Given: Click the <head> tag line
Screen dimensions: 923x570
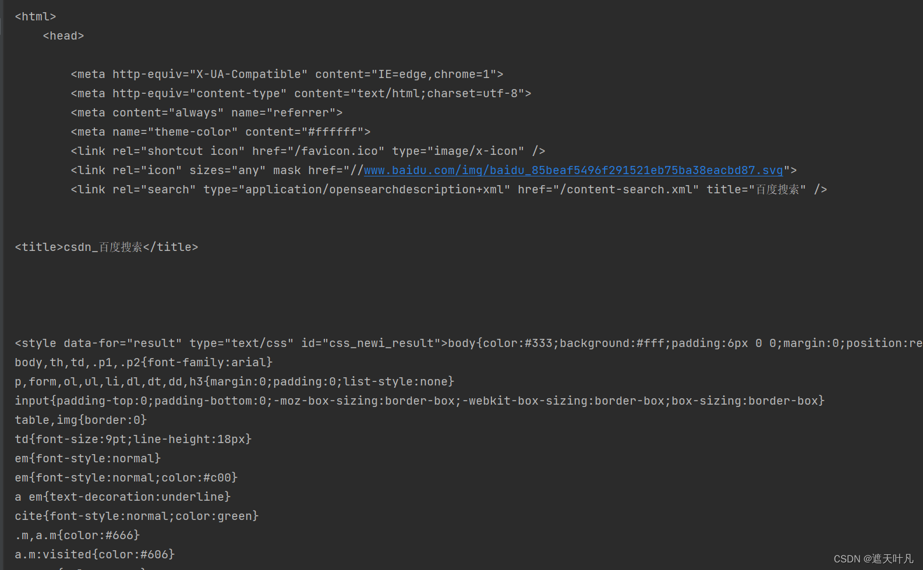Looking at the screenshot, I should click(x=63, y=36).
